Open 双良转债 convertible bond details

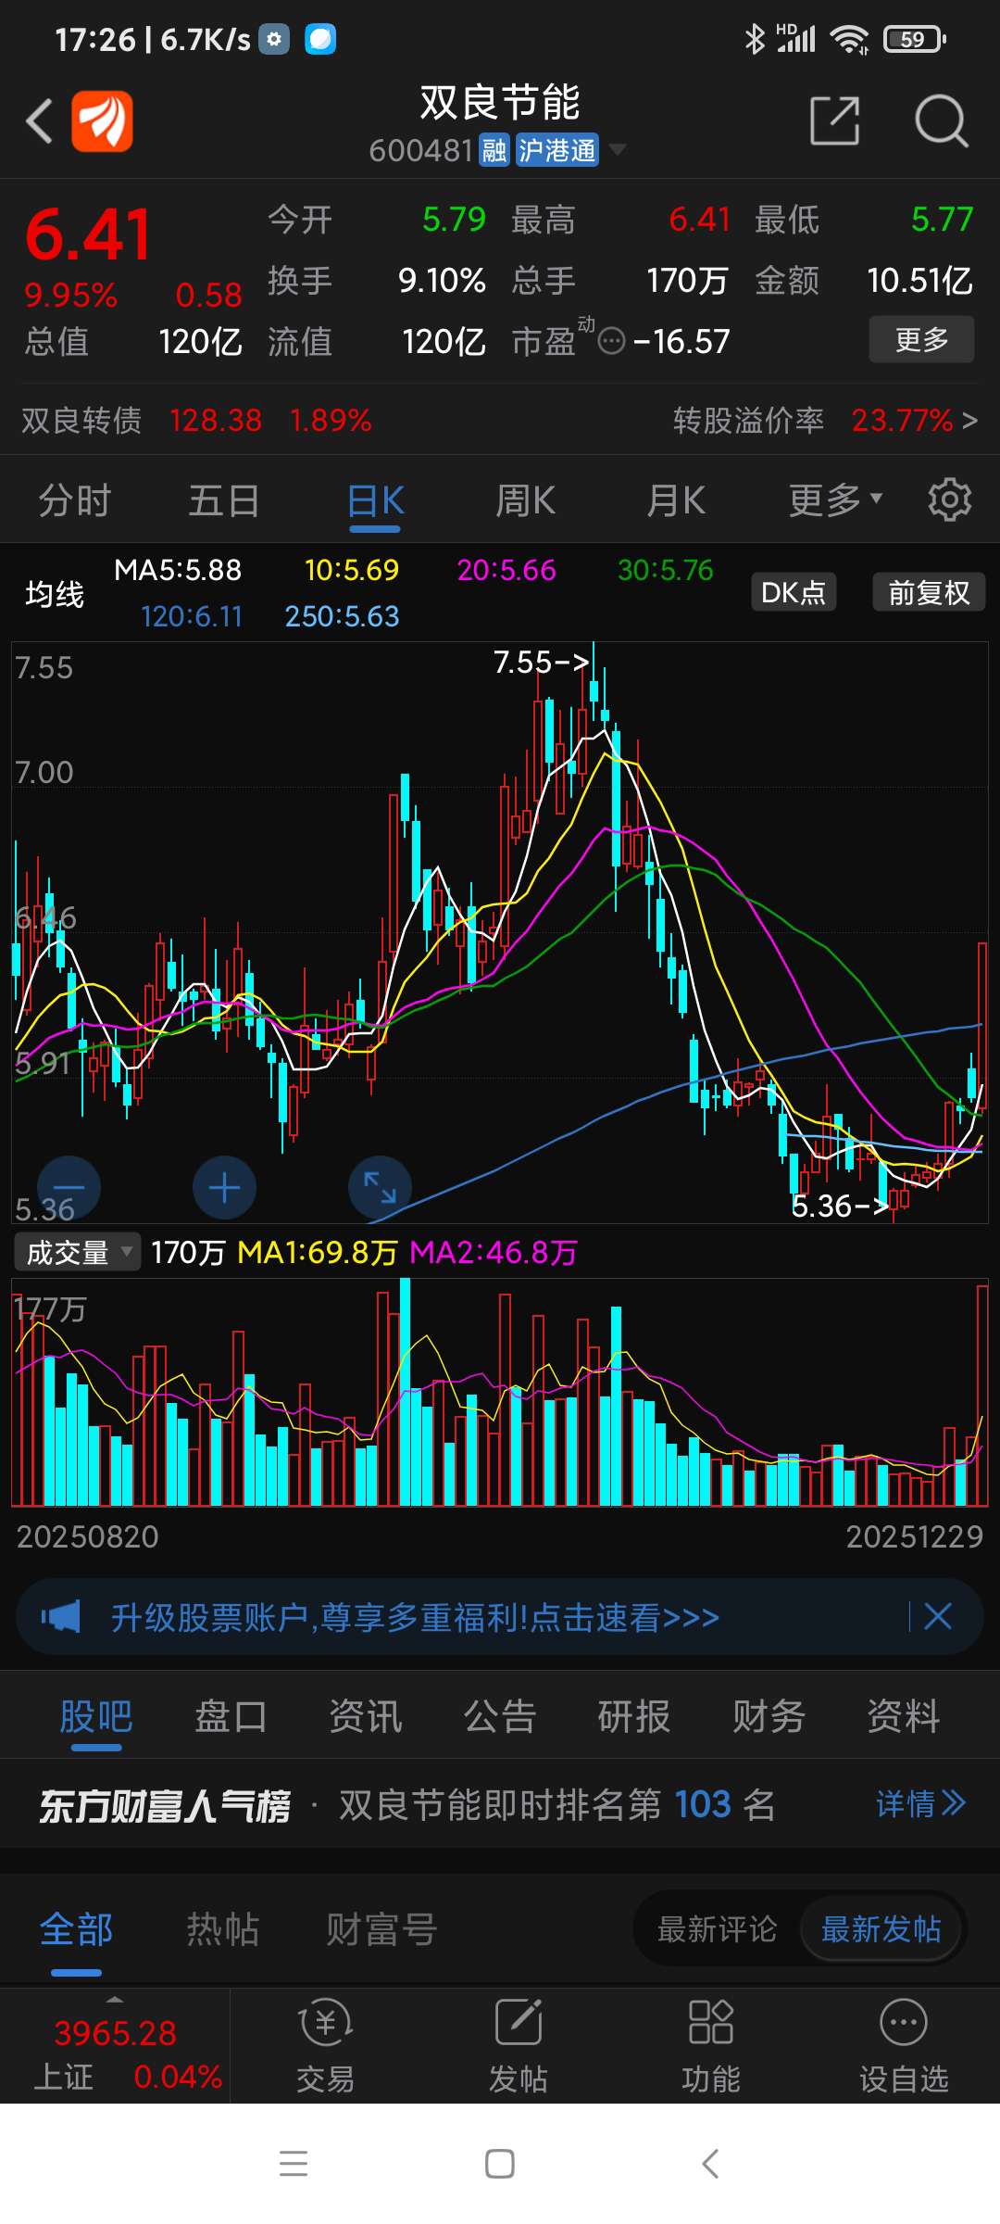(196, 421)
